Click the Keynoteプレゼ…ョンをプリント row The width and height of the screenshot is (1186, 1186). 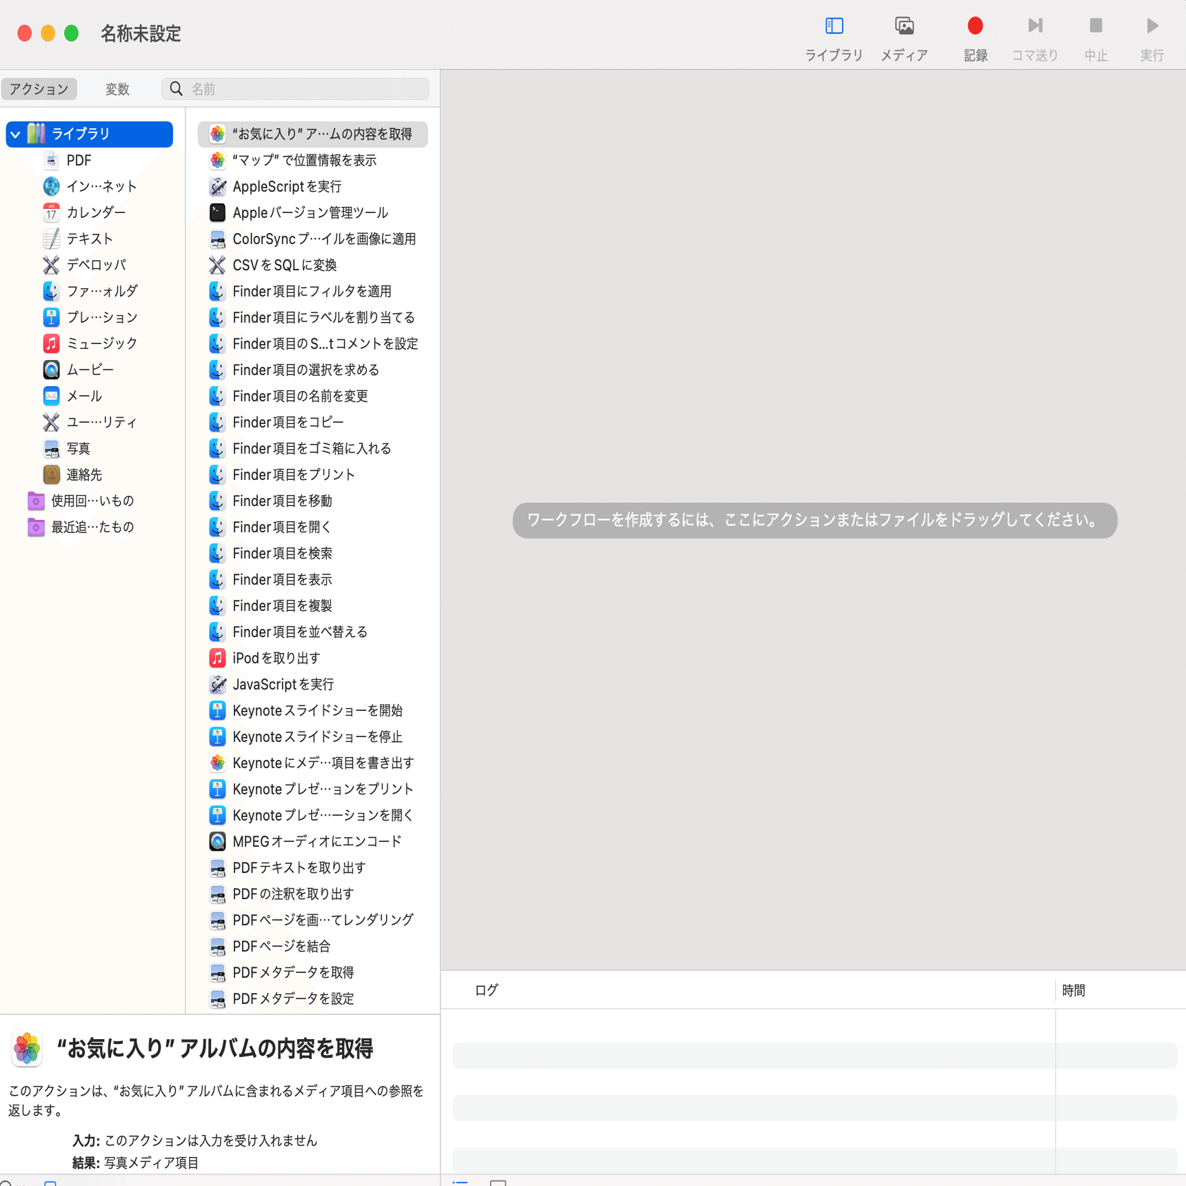point(313,790)
